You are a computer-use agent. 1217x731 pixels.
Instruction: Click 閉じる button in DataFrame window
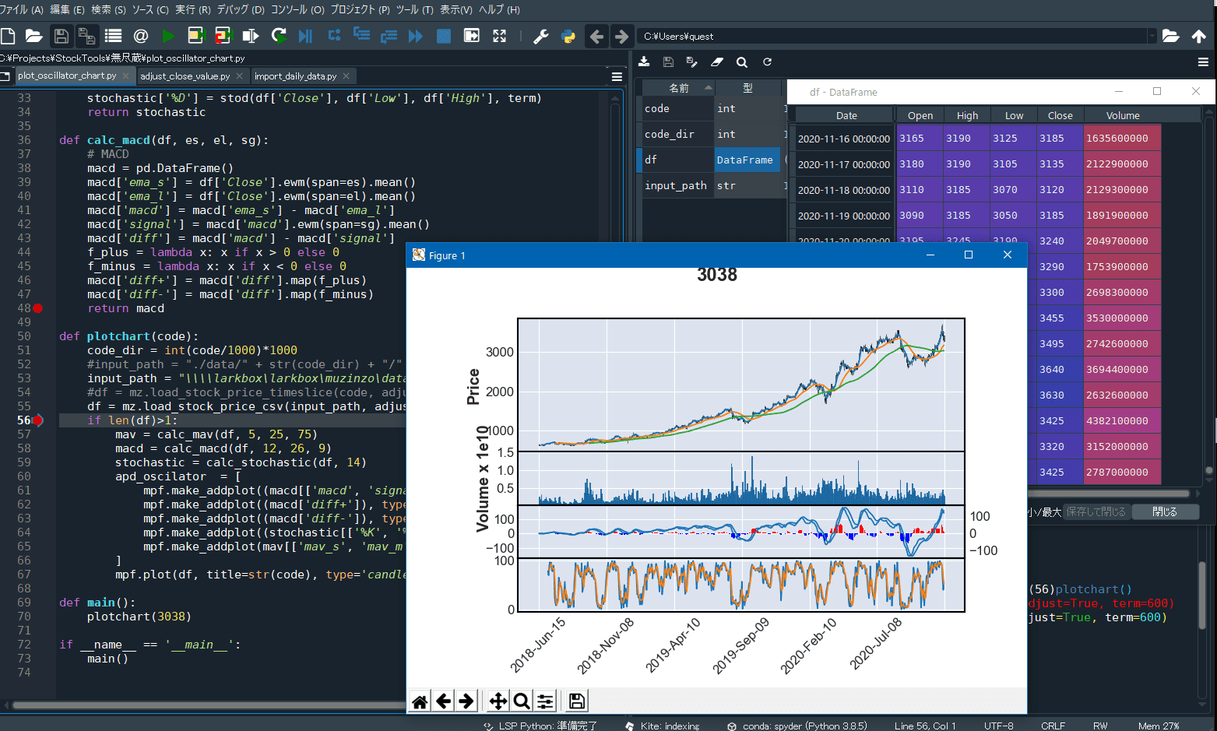(1164, 511)
